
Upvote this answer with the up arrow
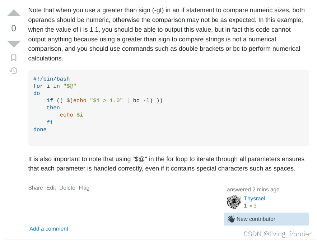[x=14, y=13]
